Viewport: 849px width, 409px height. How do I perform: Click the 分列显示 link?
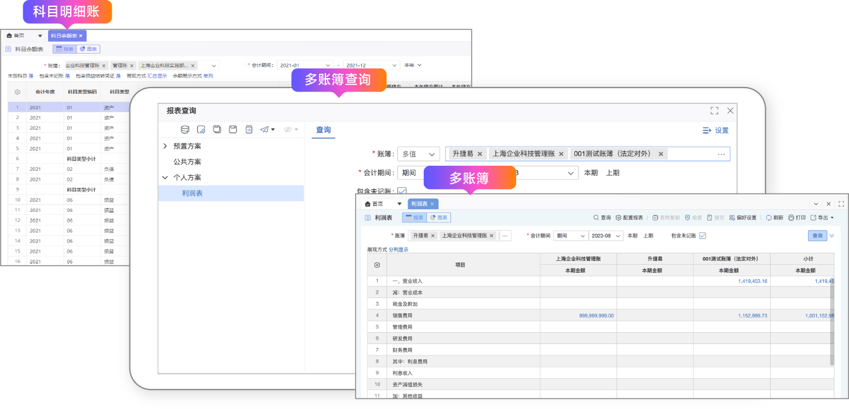(x=399, y=250)
